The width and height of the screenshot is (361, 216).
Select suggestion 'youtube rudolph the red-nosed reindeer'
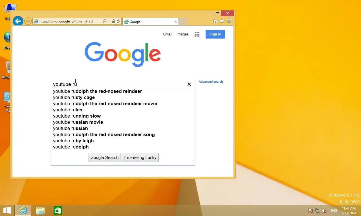123,91
